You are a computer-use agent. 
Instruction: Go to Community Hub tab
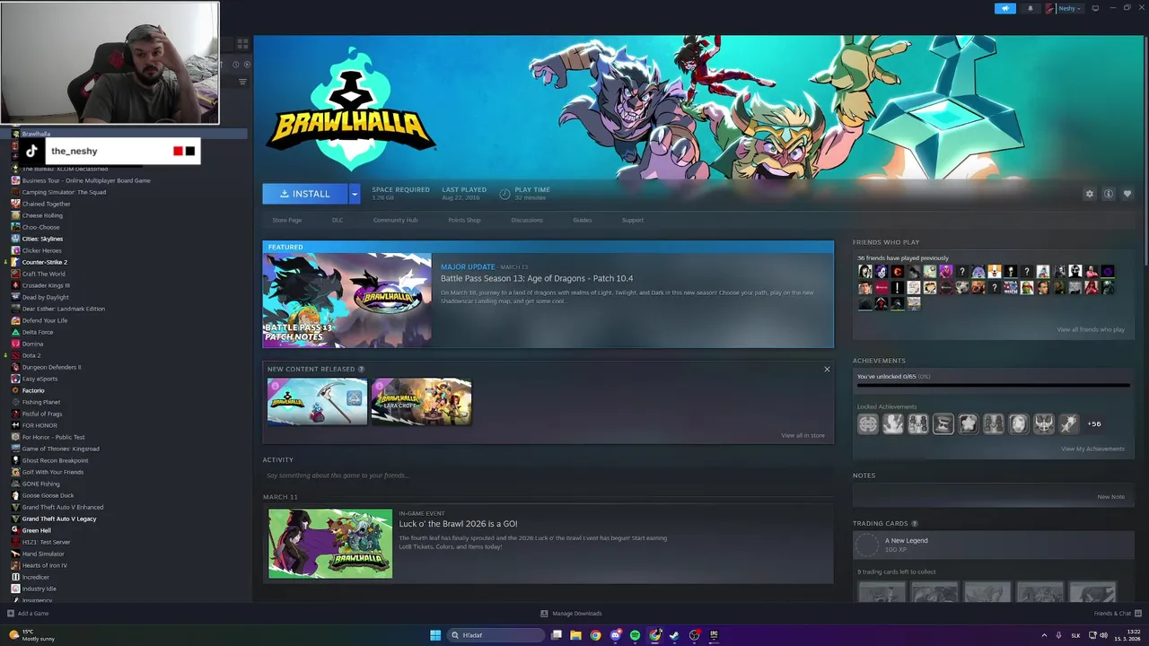tap(396, 220)
